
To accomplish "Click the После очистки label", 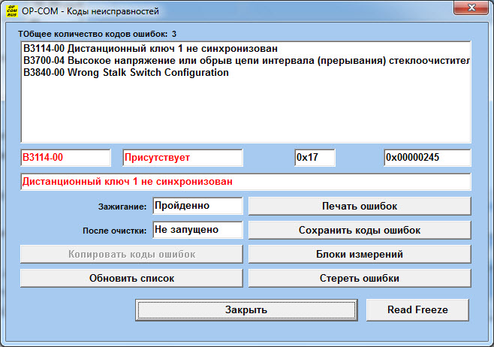I will pos(114,231).
